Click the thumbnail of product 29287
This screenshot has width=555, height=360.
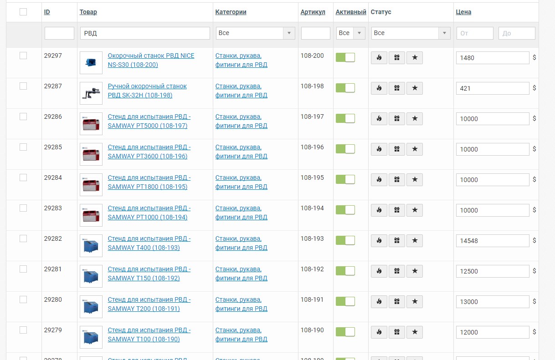[91, 93]
